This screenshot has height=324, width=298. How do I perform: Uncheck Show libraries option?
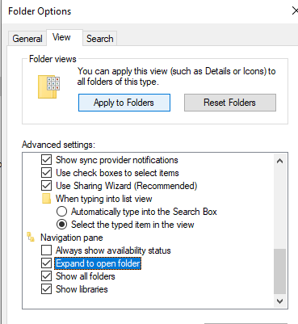click(47, 289)
